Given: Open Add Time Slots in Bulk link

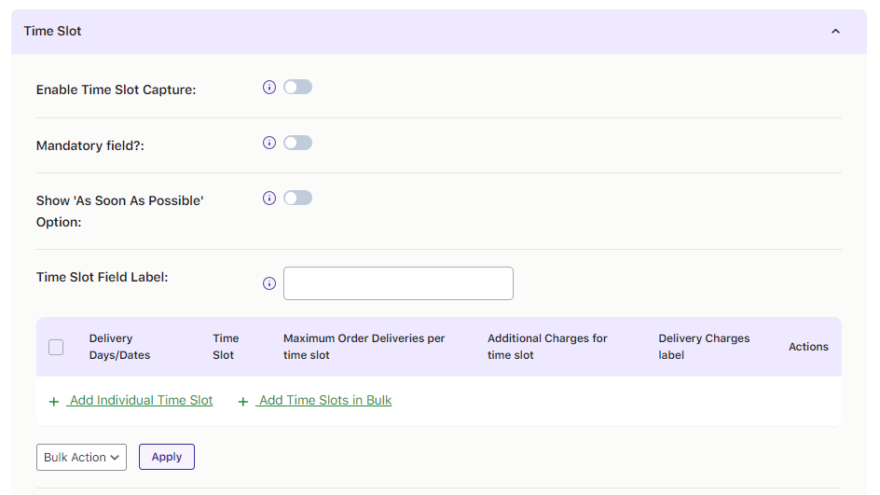Looking at the screenshot, I should click(325, 401).
